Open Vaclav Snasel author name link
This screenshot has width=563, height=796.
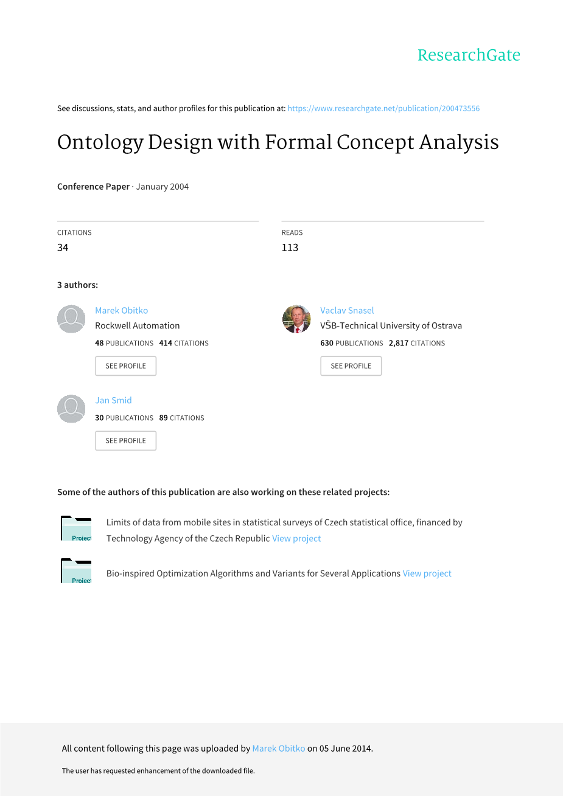(x=347, y=310)
